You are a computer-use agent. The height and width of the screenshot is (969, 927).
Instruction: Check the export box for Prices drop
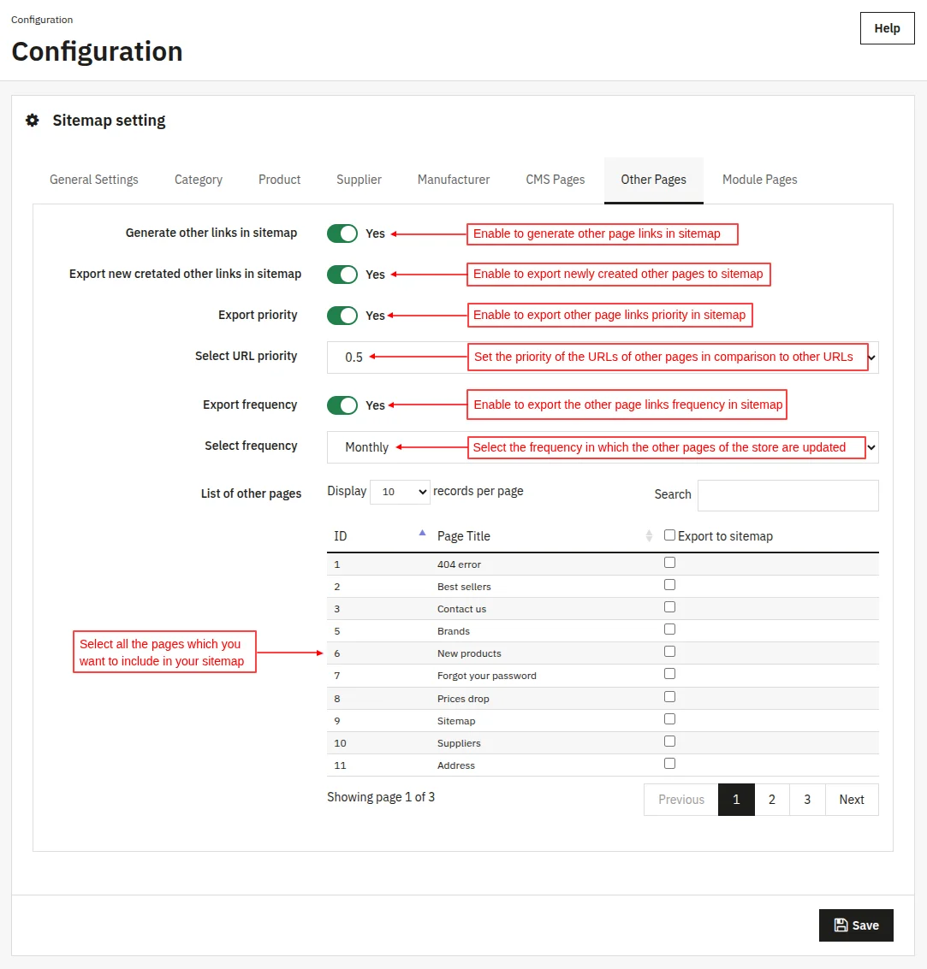669,696
